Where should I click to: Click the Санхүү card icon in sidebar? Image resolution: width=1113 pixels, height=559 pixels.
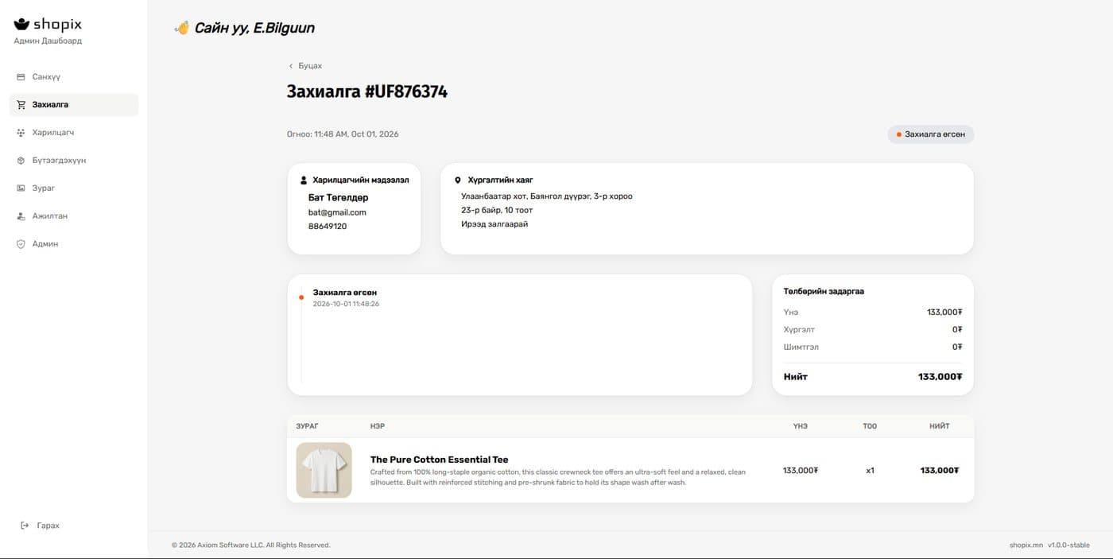[x=21, y=77]
